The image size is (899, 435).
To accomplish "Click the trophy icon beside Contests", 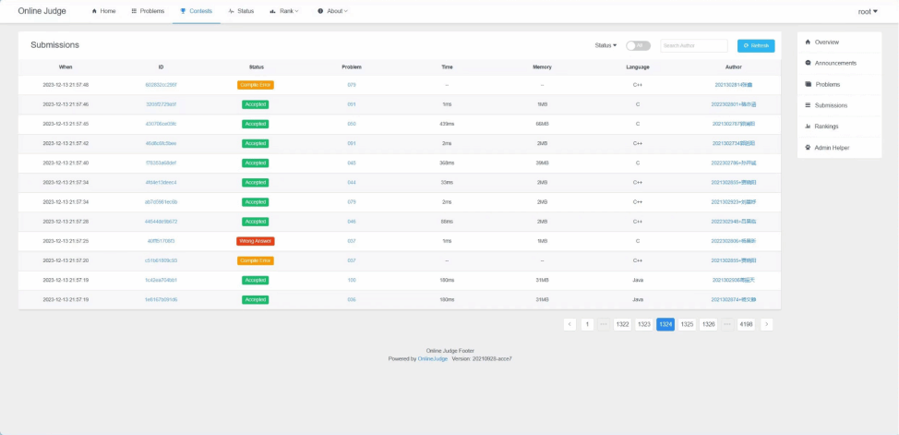I will 183,11.
